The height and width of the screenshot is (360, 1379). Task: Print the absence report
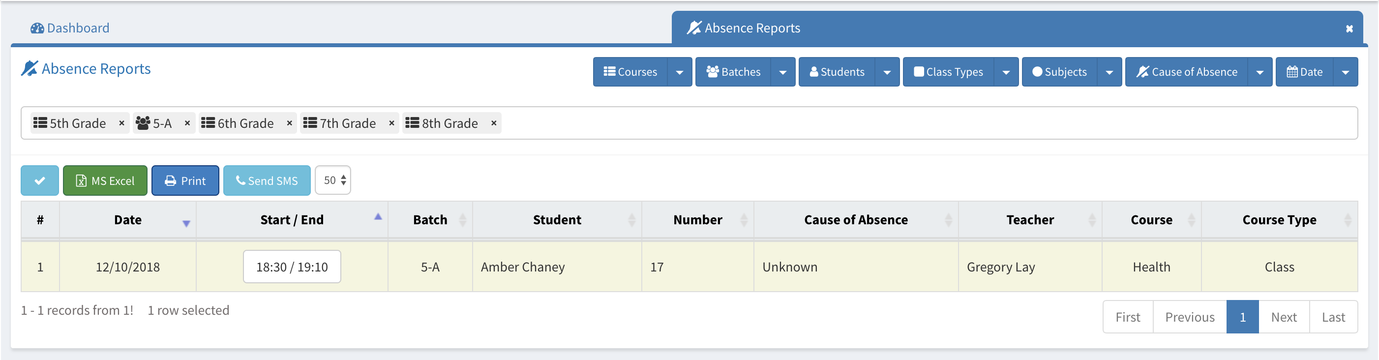coord(185,180)
